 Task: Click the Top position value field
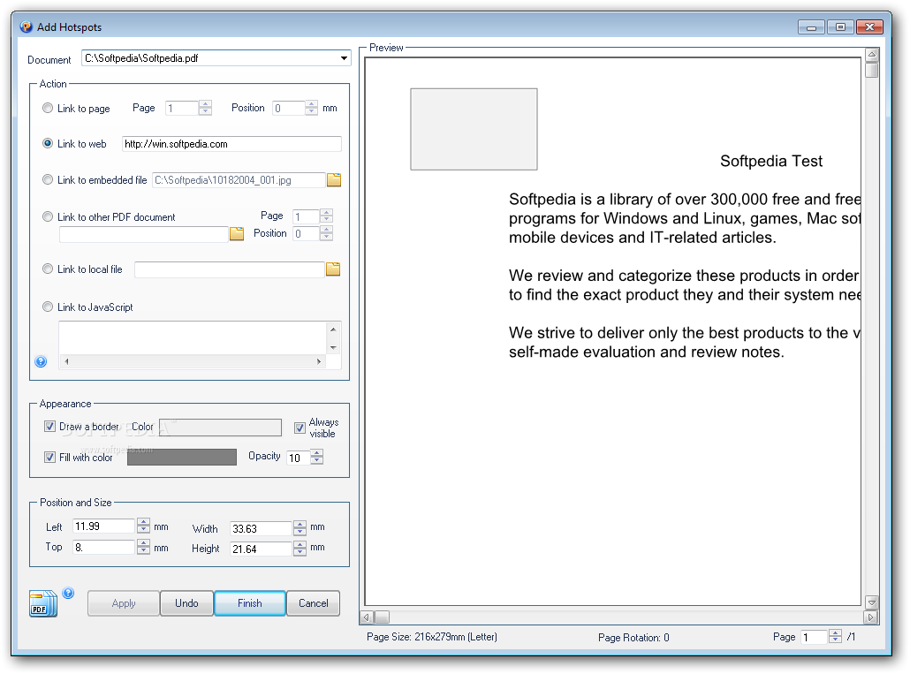point(104,547)
